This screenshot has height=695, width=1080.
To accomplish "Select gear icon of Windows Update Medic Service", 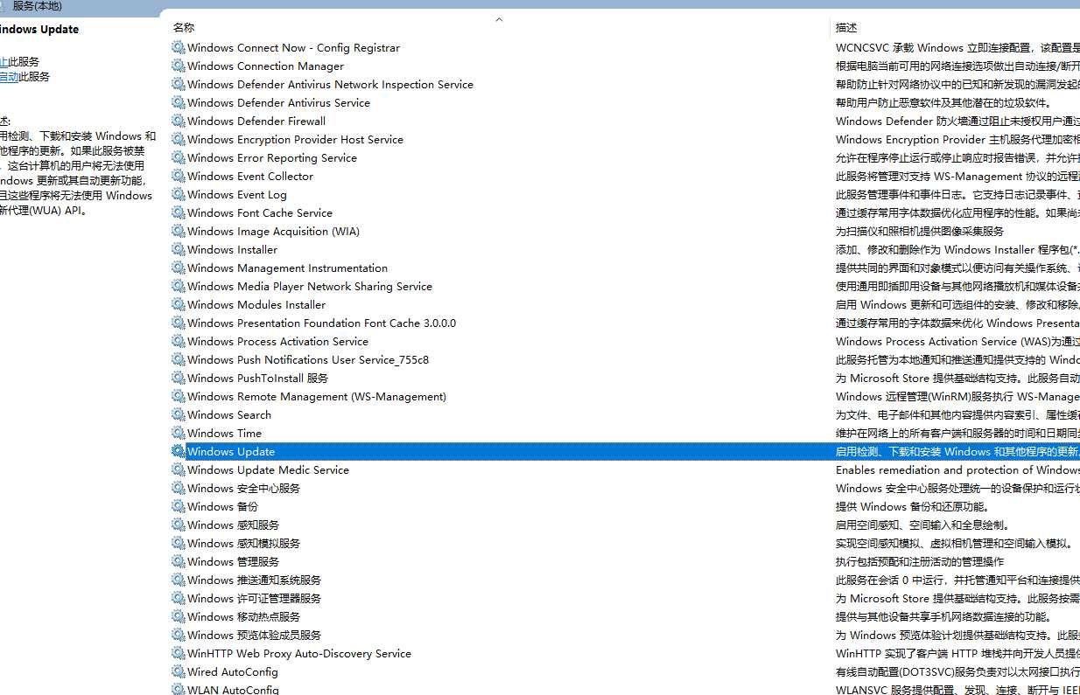I will coord(179,470).
